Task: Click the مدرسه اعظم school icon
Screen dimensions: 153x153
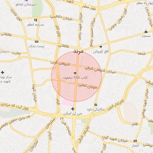Action: click(36, 20)
